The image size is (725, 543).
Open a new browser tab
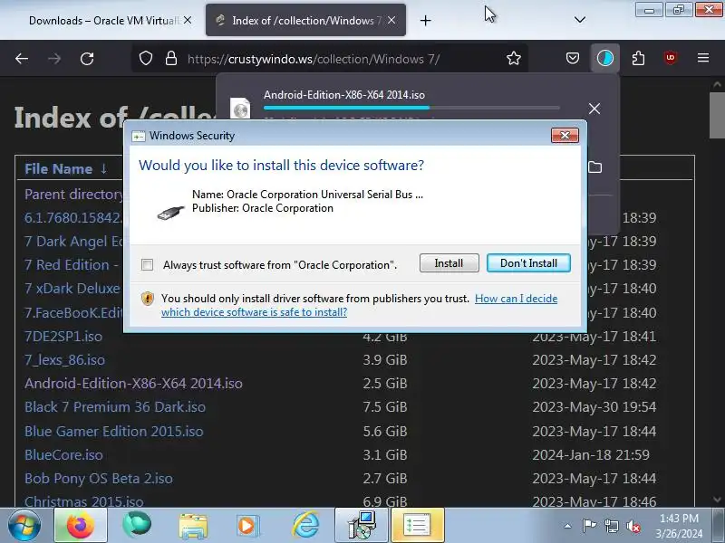click(425, 20)
